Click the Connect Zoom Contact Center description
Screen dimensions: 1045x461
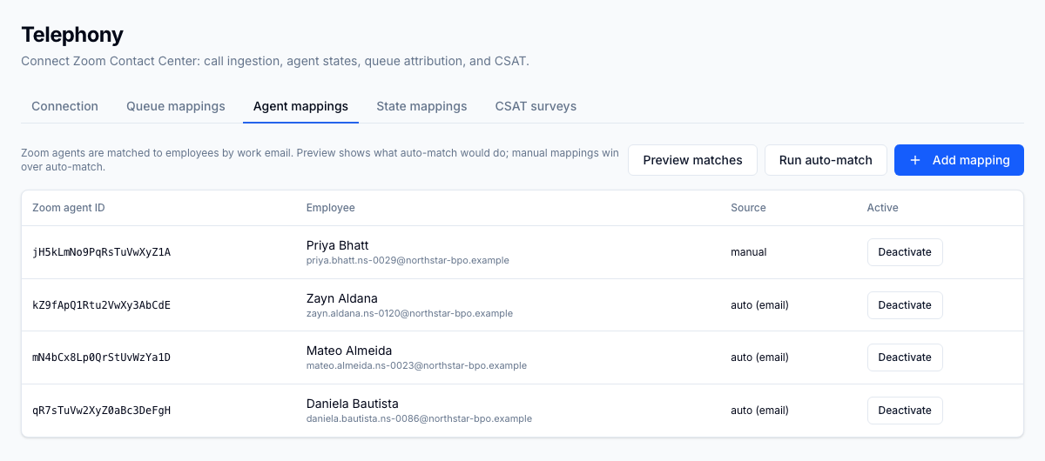point(275,62)
